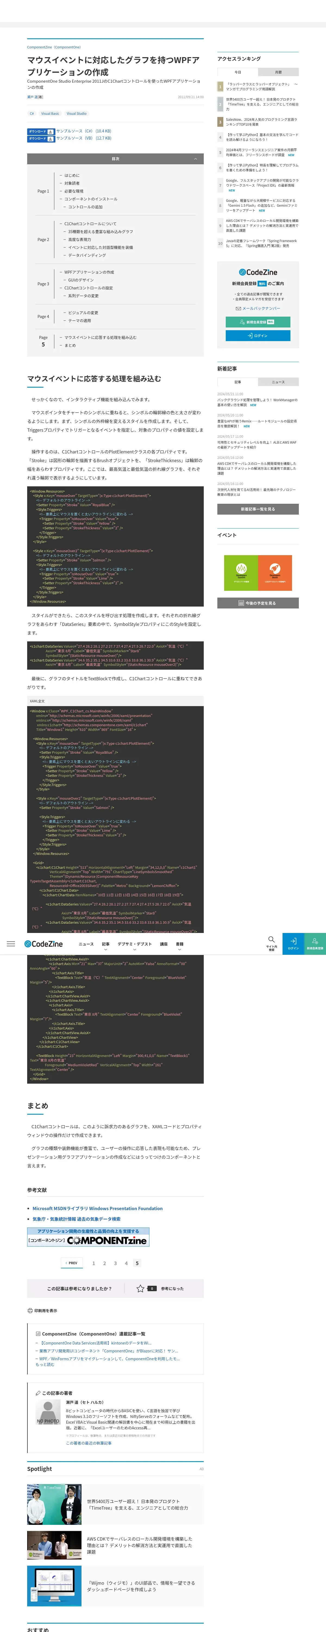This screenshot has width=326, height=1632.
Task: Jump to C1Chartコントロールについて in contents
Action: tap(90, 224)
